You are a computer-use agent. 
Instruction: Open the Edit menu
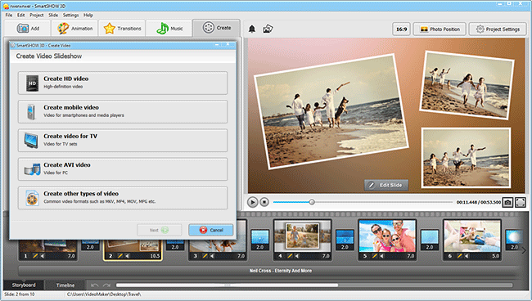[21, 15]
